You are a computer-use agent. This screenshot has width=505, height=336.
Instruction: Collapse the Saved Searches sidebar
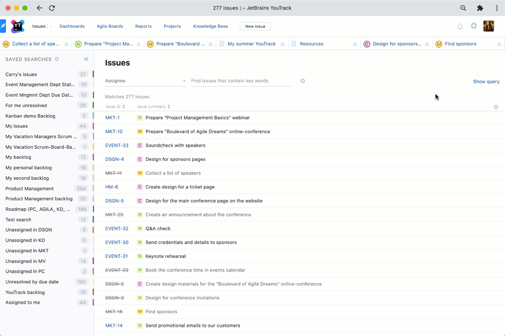[86, 59]
